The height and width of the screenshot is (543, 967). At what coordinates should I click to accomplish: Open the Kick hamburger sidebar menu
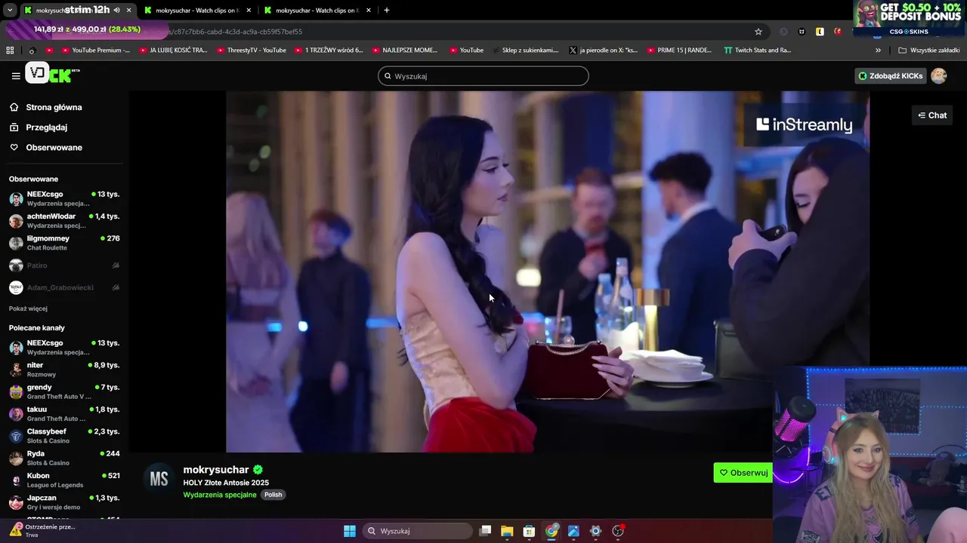[16, 75]
